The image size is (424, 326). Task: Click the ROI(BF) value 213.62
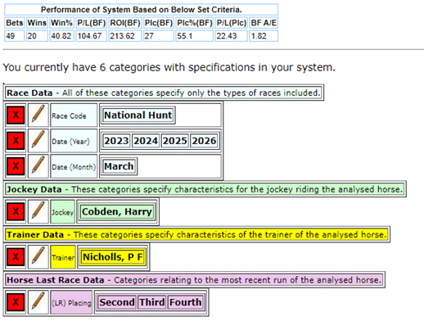pos(125,36)
